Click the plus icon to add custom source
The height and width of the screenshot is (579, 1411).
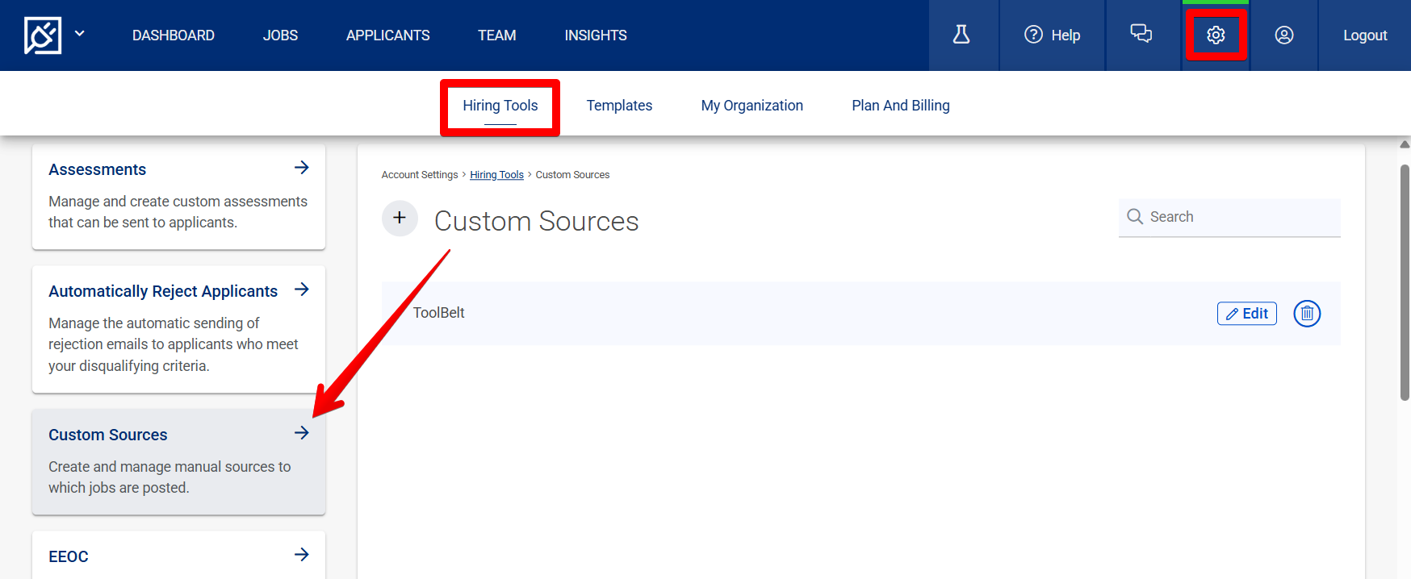pos(400,219)
